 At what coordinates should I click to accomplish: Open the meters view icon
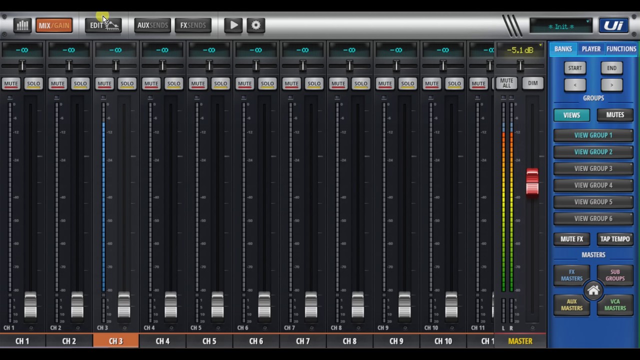(22, 25)
